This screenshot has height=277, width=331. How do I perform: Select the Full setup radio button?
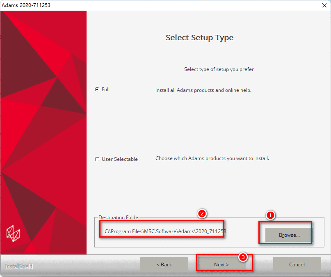pyautogui.click(x=97, y=89)
